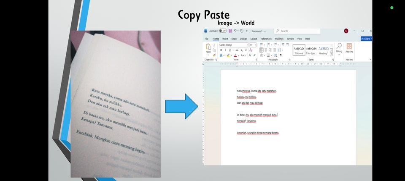Click the Search box in title bar
Image resolution: width=405 pixels, height=181 pixels.
click(297, 31)
